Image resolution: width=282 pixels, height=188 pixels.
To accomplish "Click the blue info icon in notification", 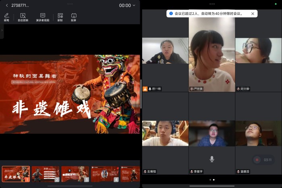I will click(x=171, y=13).
